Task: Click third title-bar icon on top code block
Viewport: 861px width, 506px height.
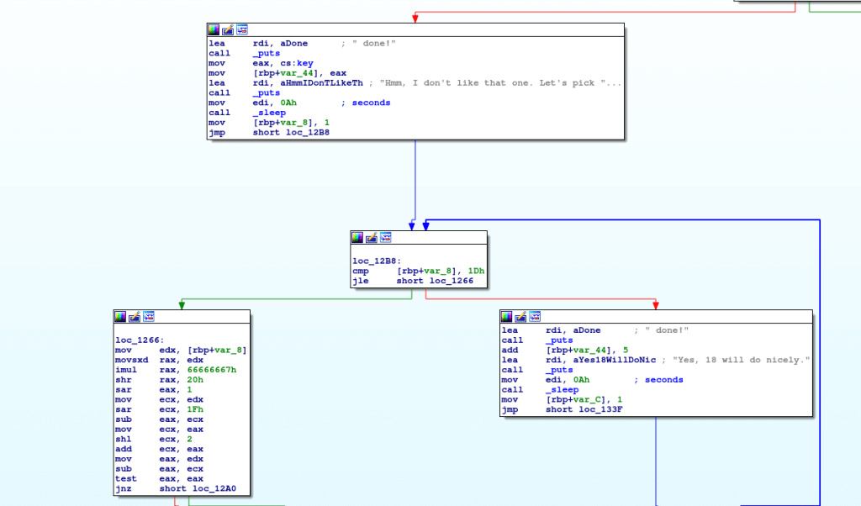Action: (x=242, y=29)
